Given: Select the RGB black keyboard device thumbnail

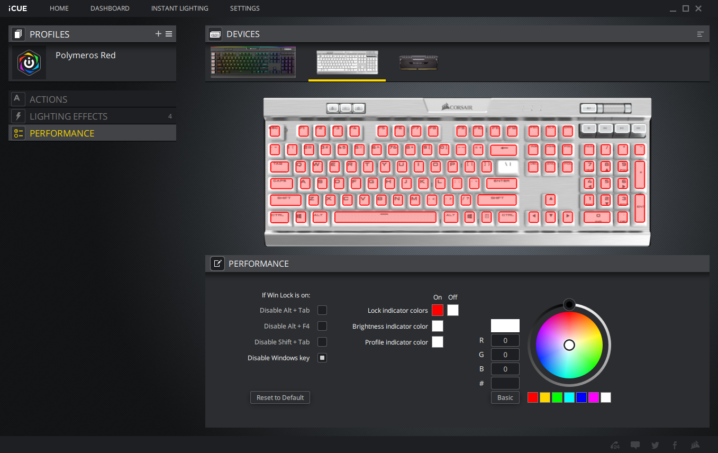Looking at the screenshot, I should pos(253,62).
